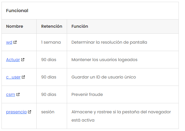Click the Funcional section heading

pyautogui.click(x=17, y=11)
